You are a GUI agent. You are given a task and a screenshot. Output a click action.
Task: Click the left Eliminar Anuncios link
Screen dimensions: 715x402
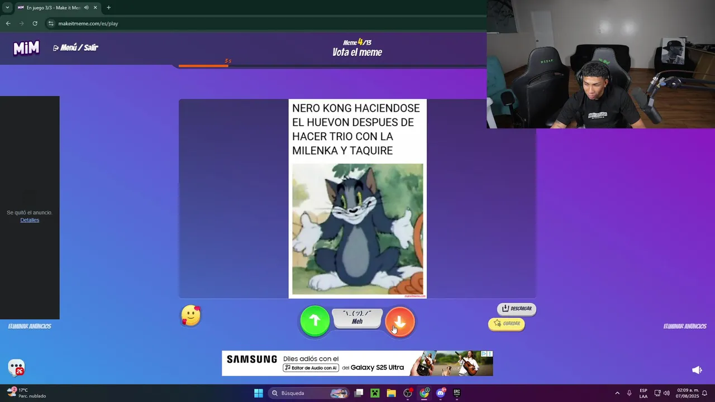[x=30, y=326]
